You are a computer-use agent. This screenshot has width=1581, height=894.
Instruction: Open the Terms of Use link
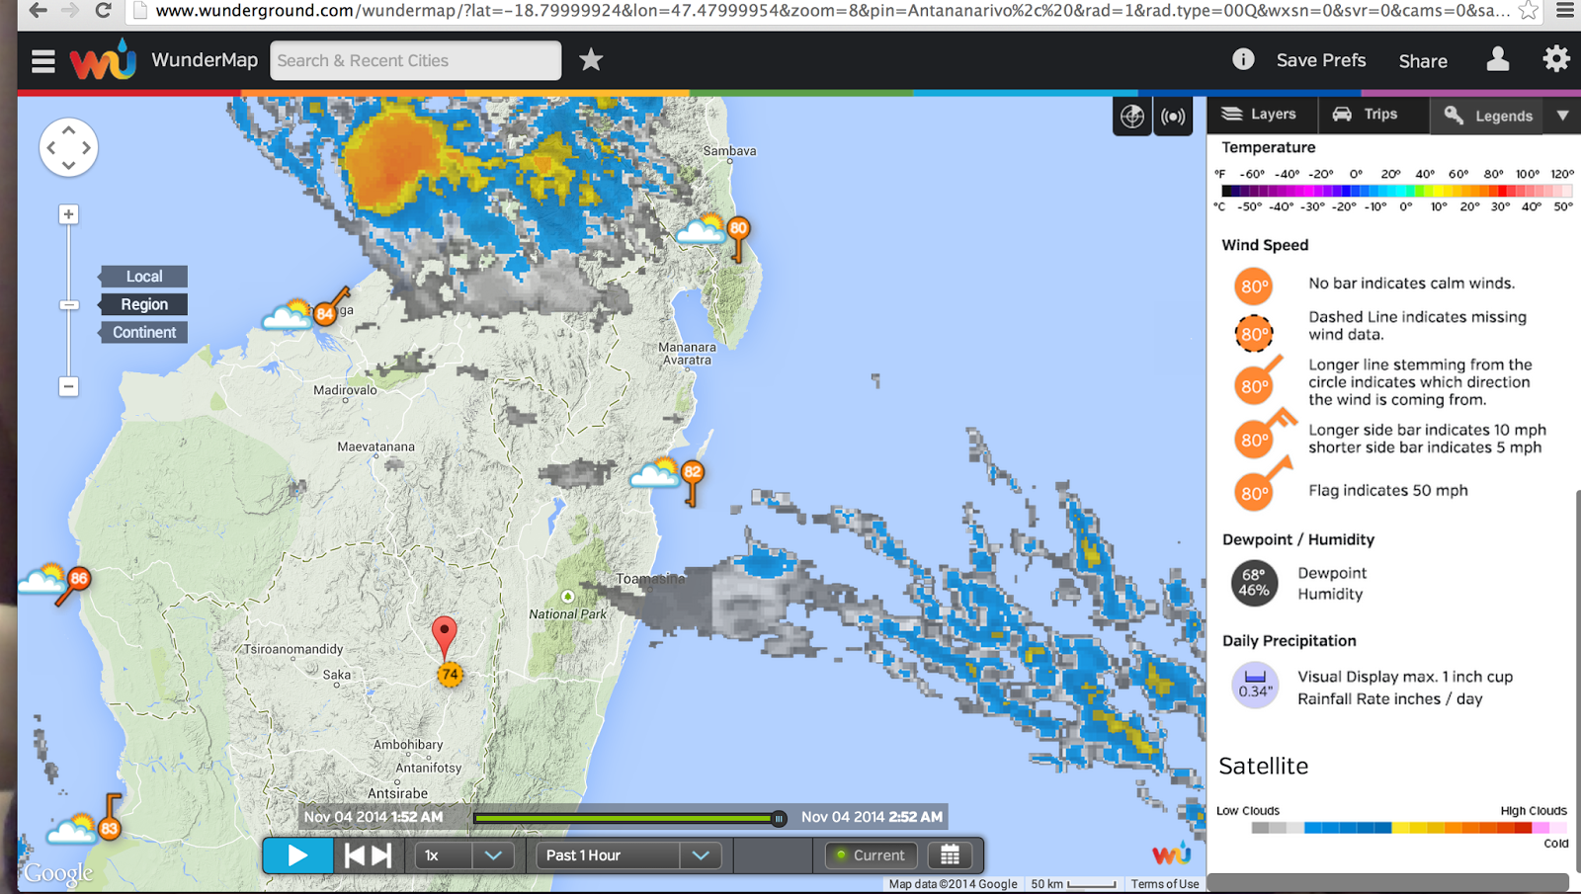click(1165, 884)
